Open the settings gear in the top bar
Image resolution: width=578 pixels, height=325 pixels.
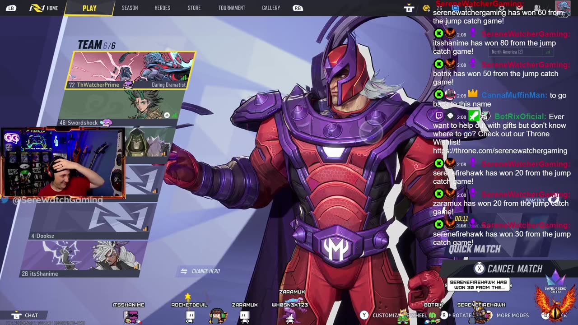[x=502, y=8]
